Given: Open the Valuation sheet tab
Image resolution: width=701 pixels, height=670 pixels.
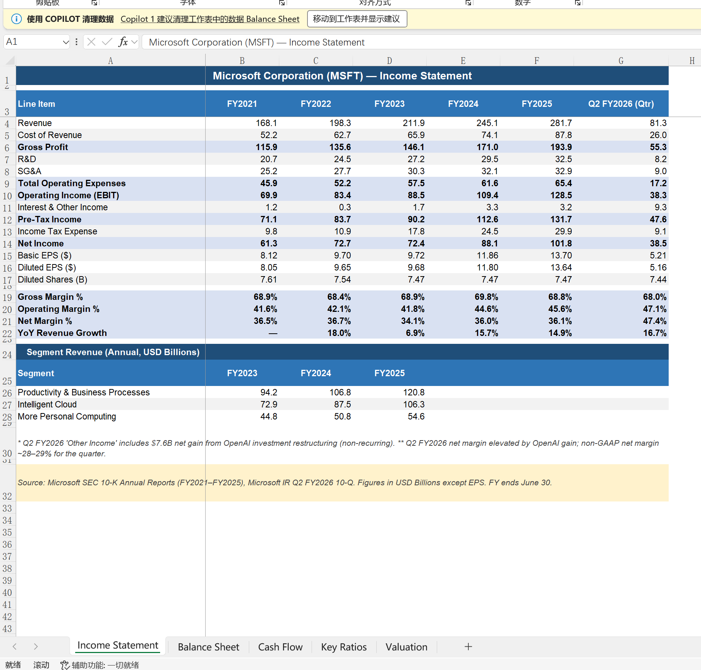Looking at the screenshot, I should [x=406, y=647].
